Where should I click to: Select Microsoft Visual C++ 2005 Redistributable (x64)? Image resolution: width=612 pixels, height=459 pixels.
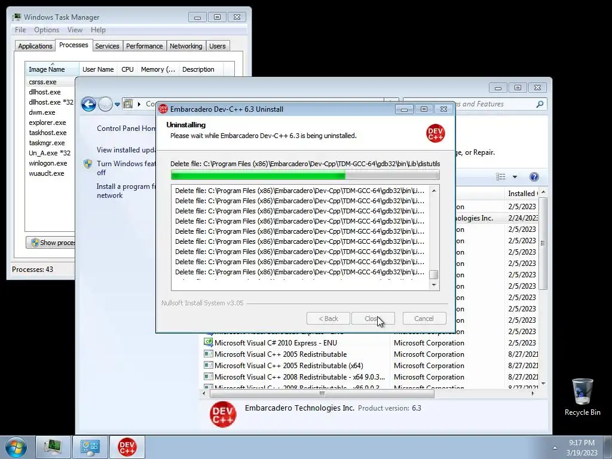click(x=289, y=366)
